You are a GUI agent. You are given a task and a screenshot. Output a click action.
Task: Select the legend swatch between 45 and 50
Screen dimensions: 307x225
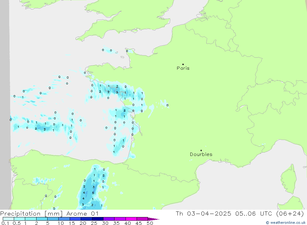coord(142,219)
